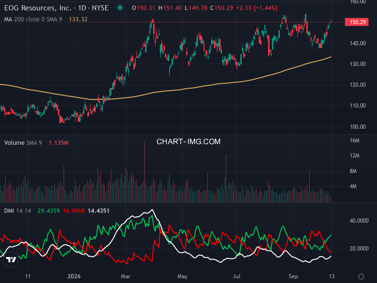This screenshot has height=283, width=377.
Task: Click the 20.0000 DMI axis label
Action: click(x=359, y=249)
